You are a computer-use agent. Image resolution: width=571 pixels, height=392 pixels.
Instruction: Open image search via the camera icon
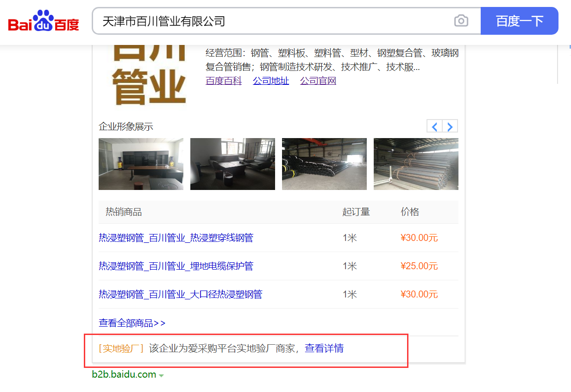pos(461,21)
